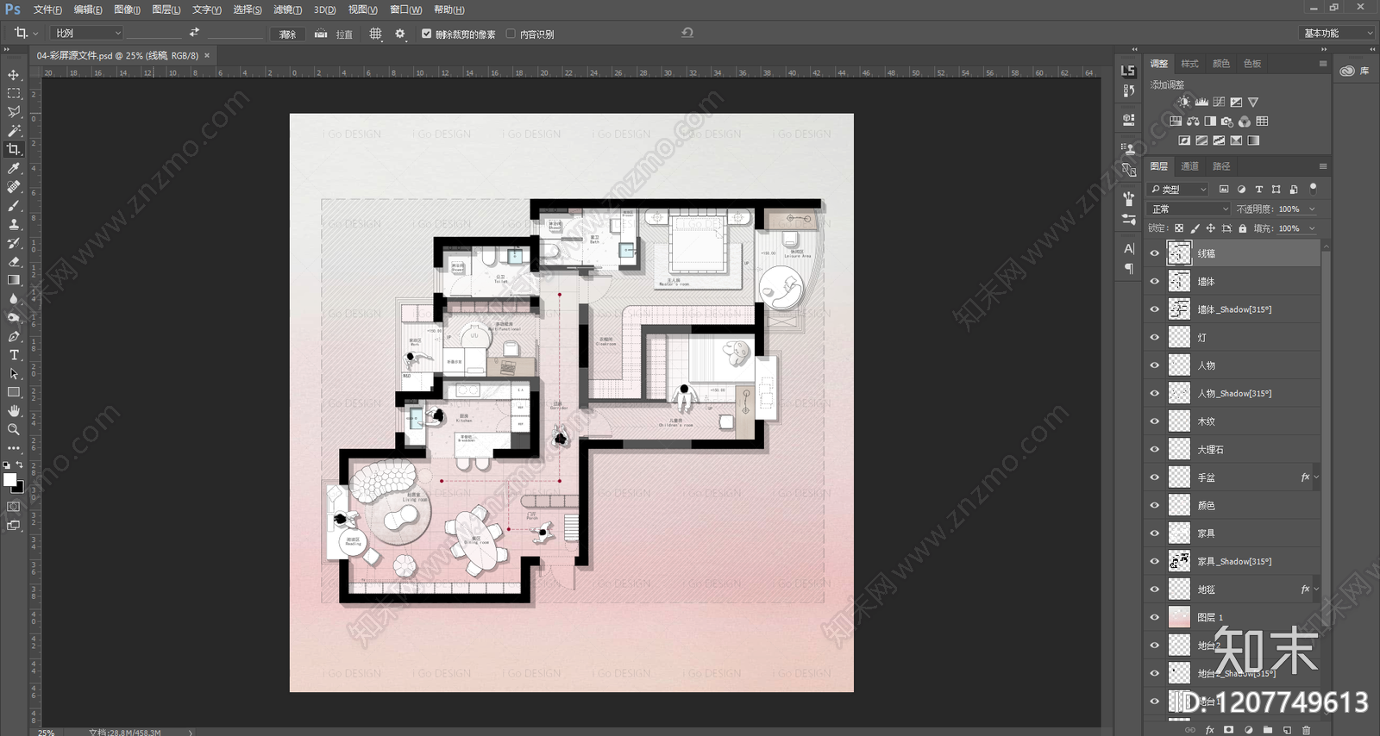Select the Hand tool

click(x=14, y=411)
